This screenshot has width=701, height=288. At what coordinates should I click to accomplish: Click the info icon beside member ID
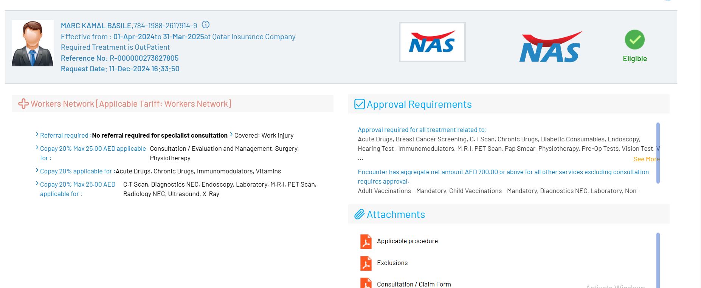coord(206,25)
